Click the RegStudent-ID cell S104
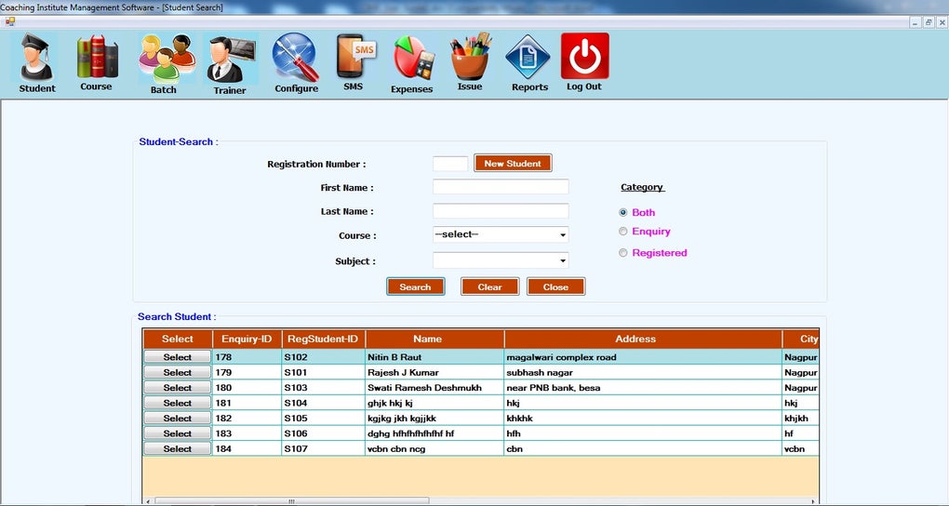Screen dimensions: 949x506 tap(323, 403)
